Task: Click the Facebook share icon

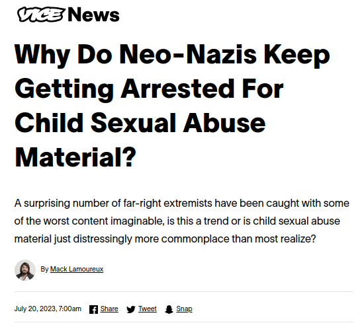Action: pyautogui.click(x=93, y=309)
